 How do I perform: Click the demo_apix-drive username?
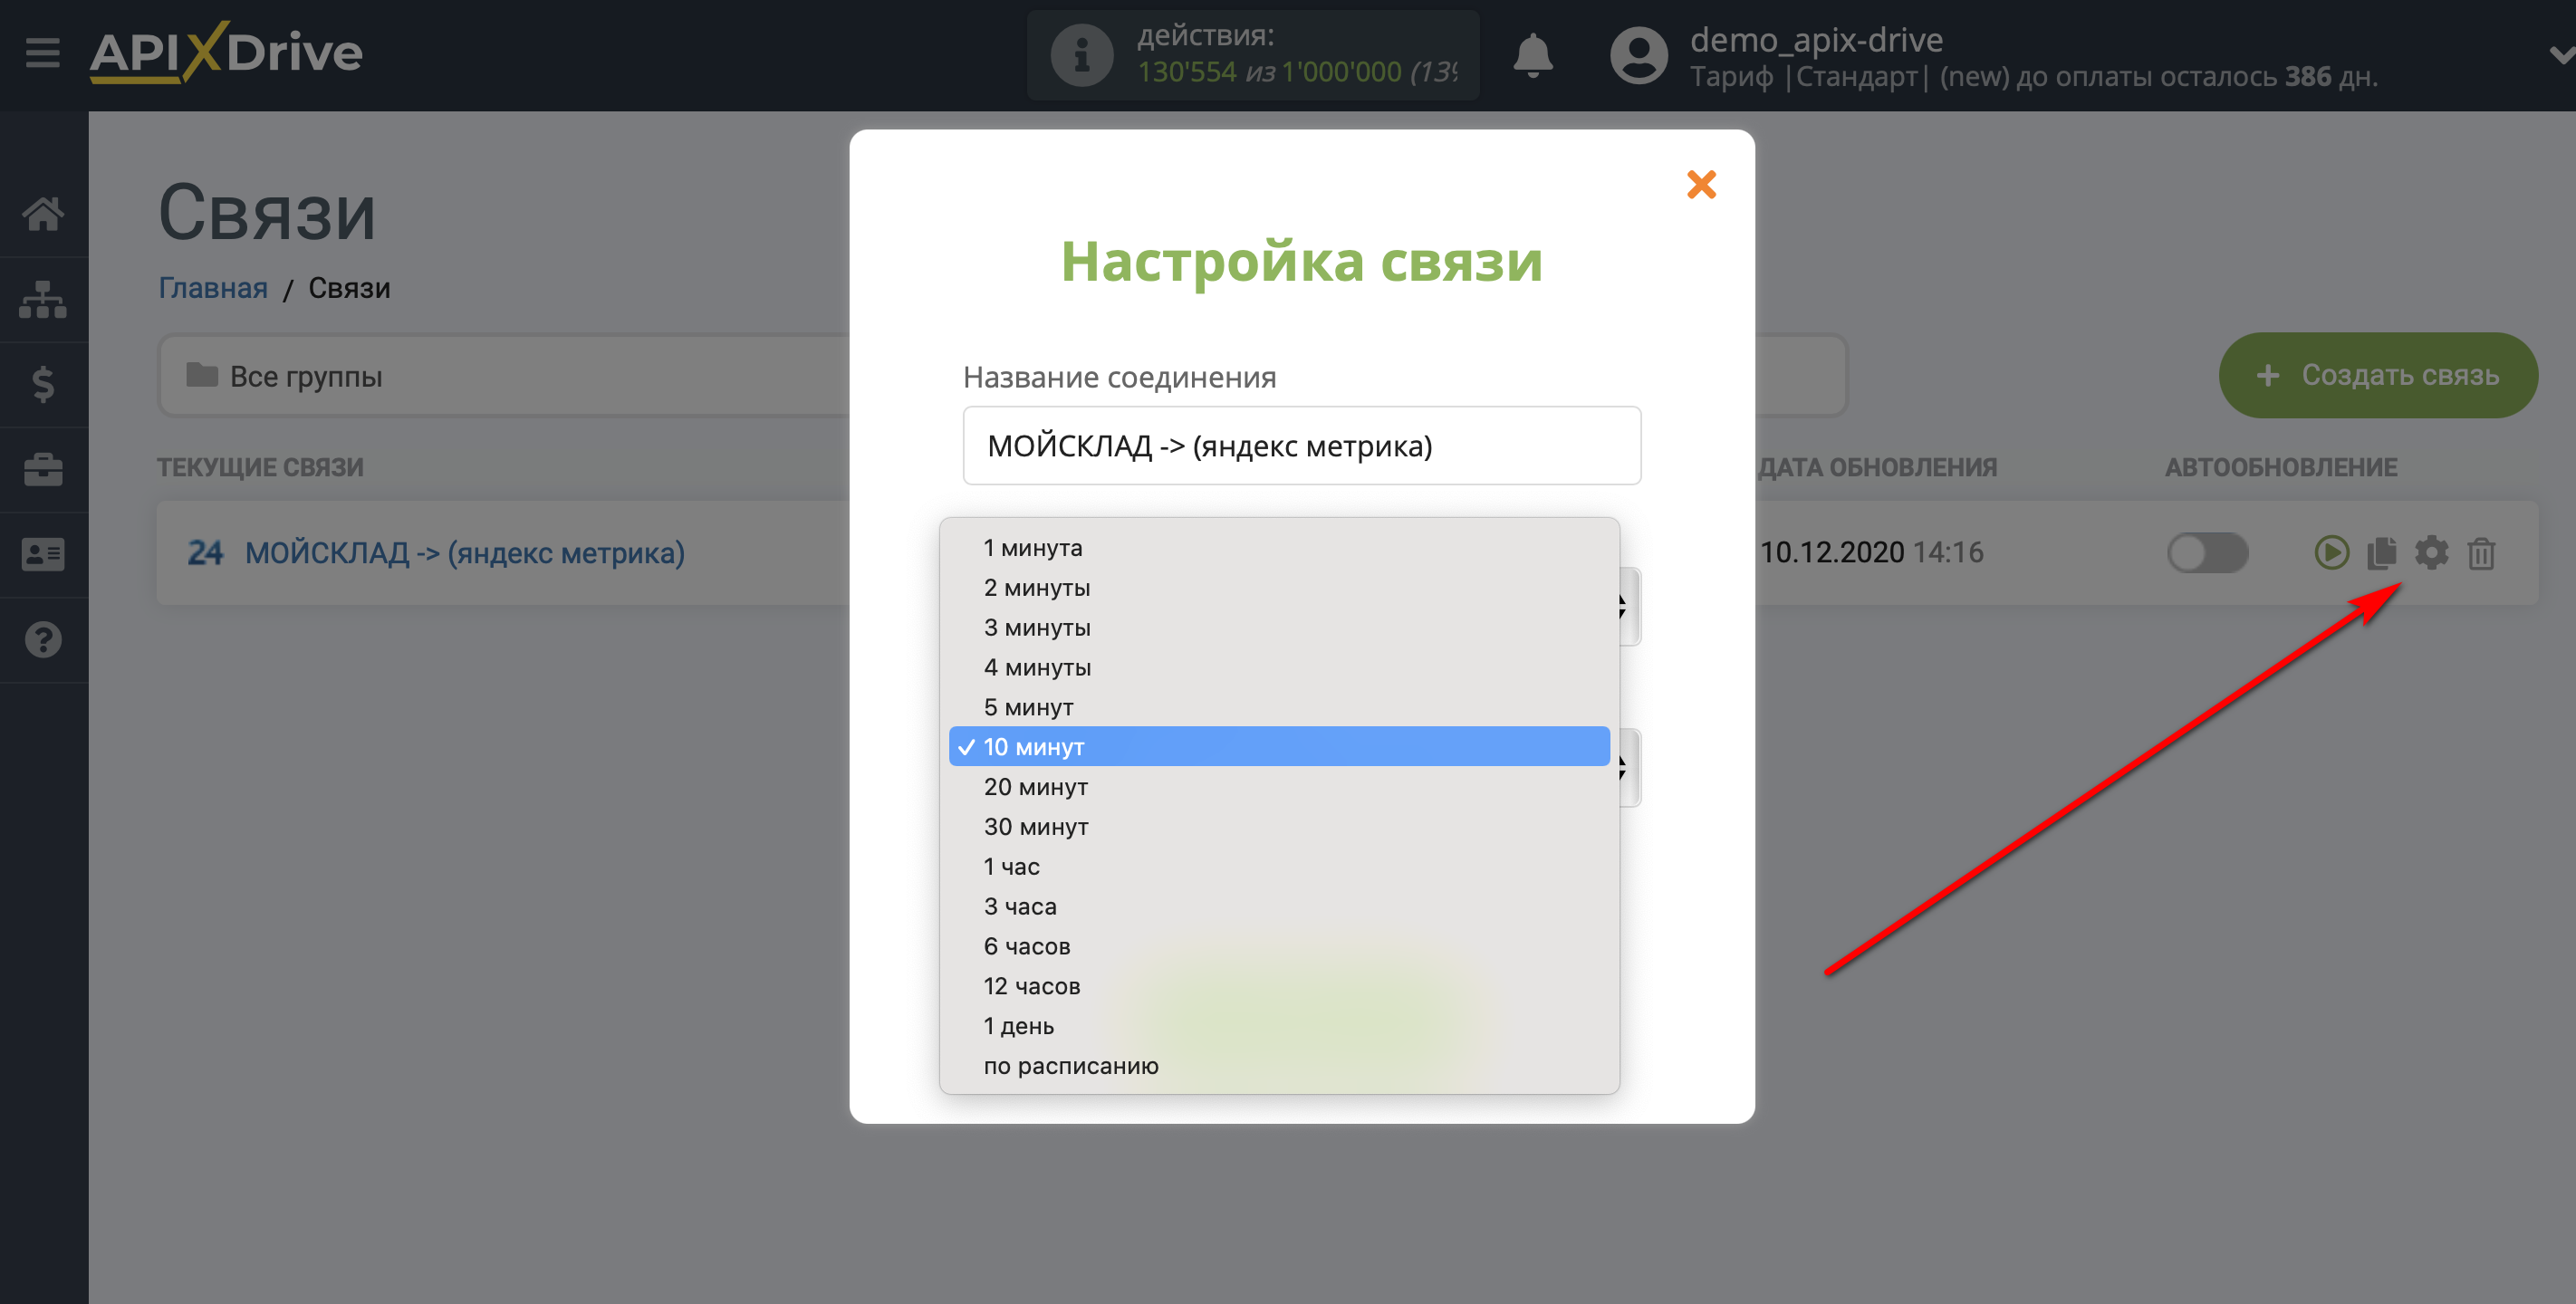point(1816,40)
